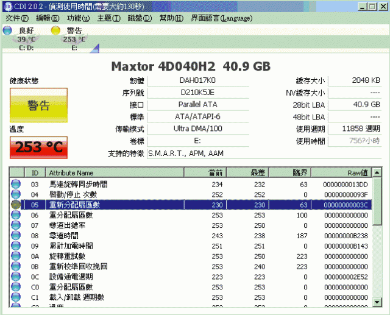Select the 啓動/停止 次數 attribute row
Screen dimensions: 390x315
191,194
